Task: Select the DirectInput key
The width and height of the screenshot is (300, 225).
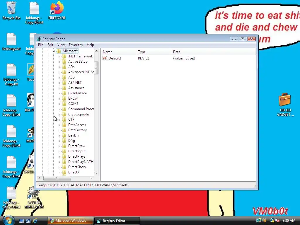Action: point(77,151)
